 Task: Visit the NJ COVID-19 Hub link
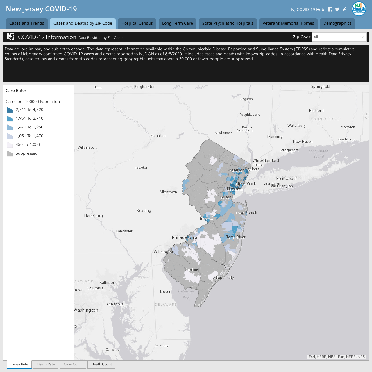coord(307,10)
